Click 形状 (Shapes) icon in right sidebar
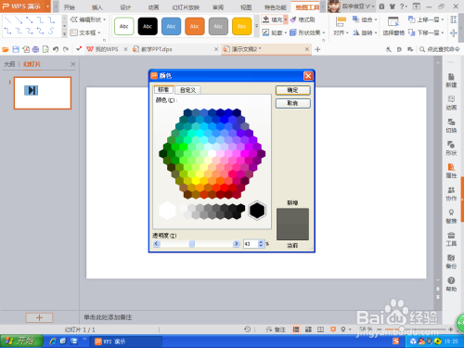The height and width of the screenshot is (348, 464). point(451,148)
